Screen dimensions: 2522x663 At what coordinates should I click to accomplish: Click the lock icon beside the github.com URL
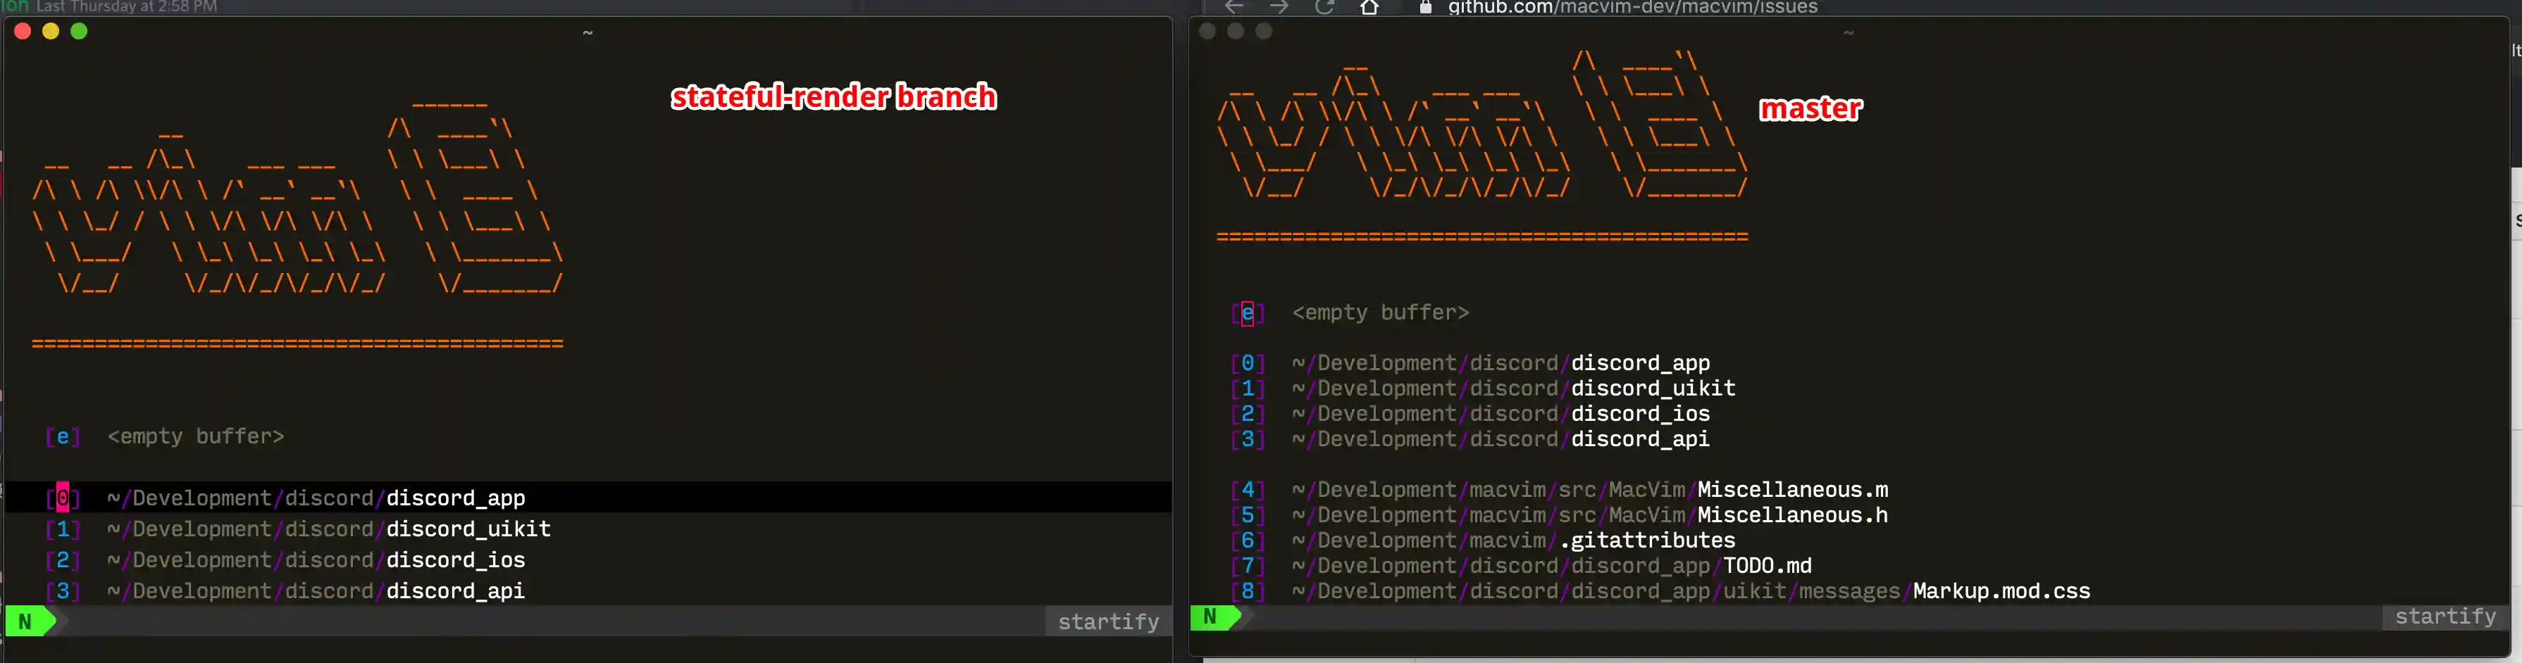pos(1425,7)
